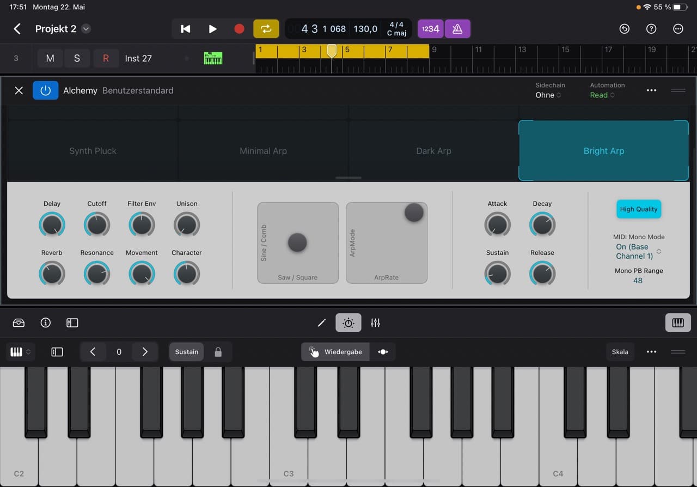
Task: Click the Saw / Square XY pad puck
Action: pyautogui.click(x=297, y=242)
